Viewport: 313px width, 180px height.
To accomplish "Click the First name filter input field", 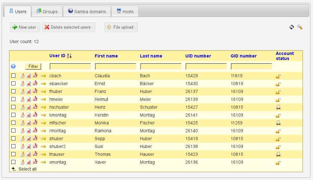I will click(x=115, y=66).
